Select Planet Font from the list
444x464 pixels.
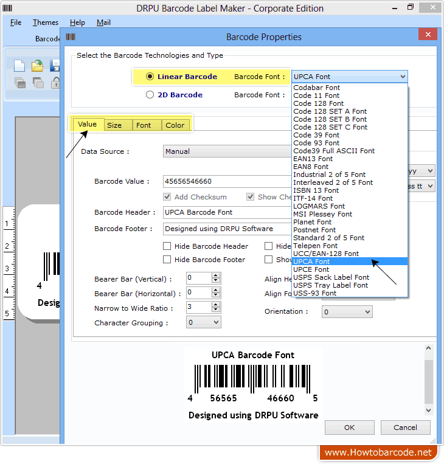click(x=350, y=222)
